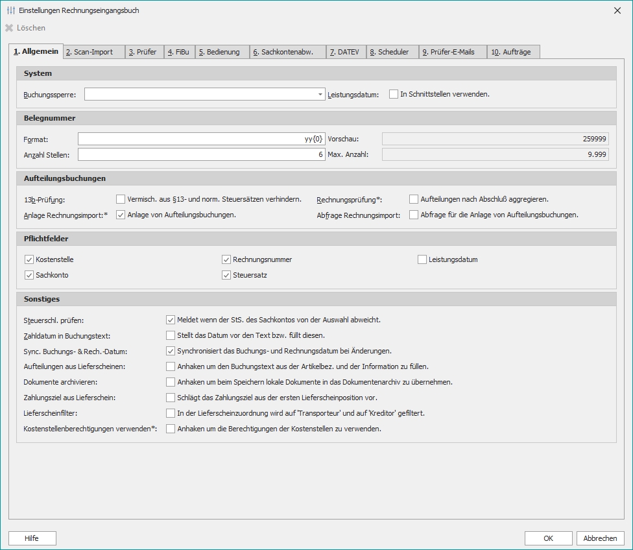The height and width of the screenshot is (550, 633).
Task: Uncheck the Rechnungsnummer mandatory field
Action: pos(226,259)
